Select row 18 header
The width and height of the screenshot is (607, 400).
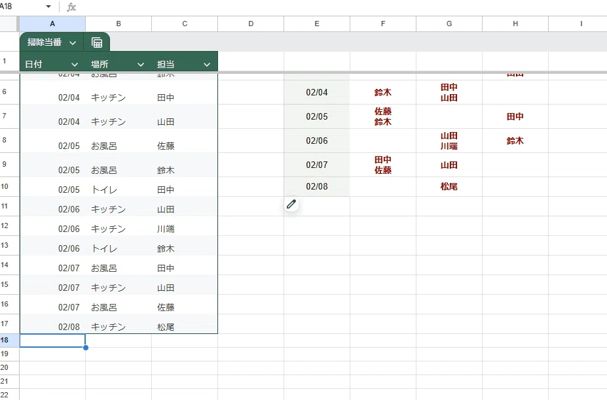9,340
